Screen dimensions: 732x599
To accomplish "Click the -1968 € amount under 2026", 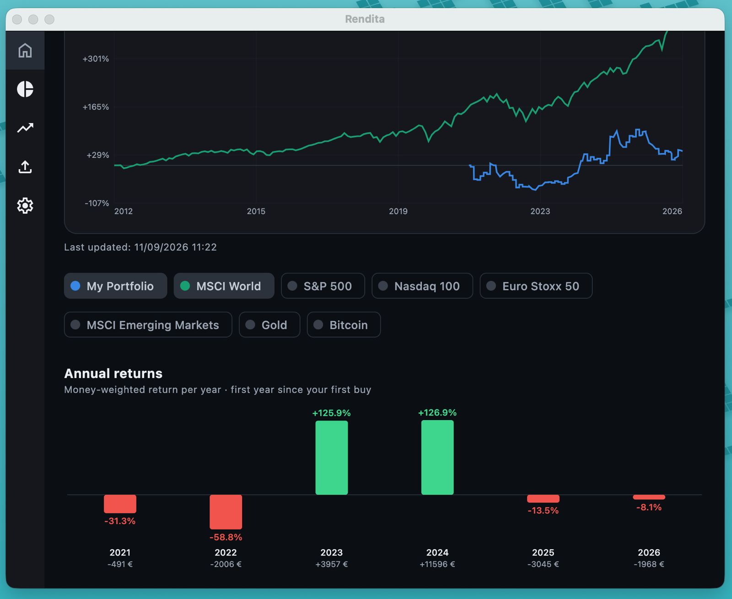I will [649, 564].
